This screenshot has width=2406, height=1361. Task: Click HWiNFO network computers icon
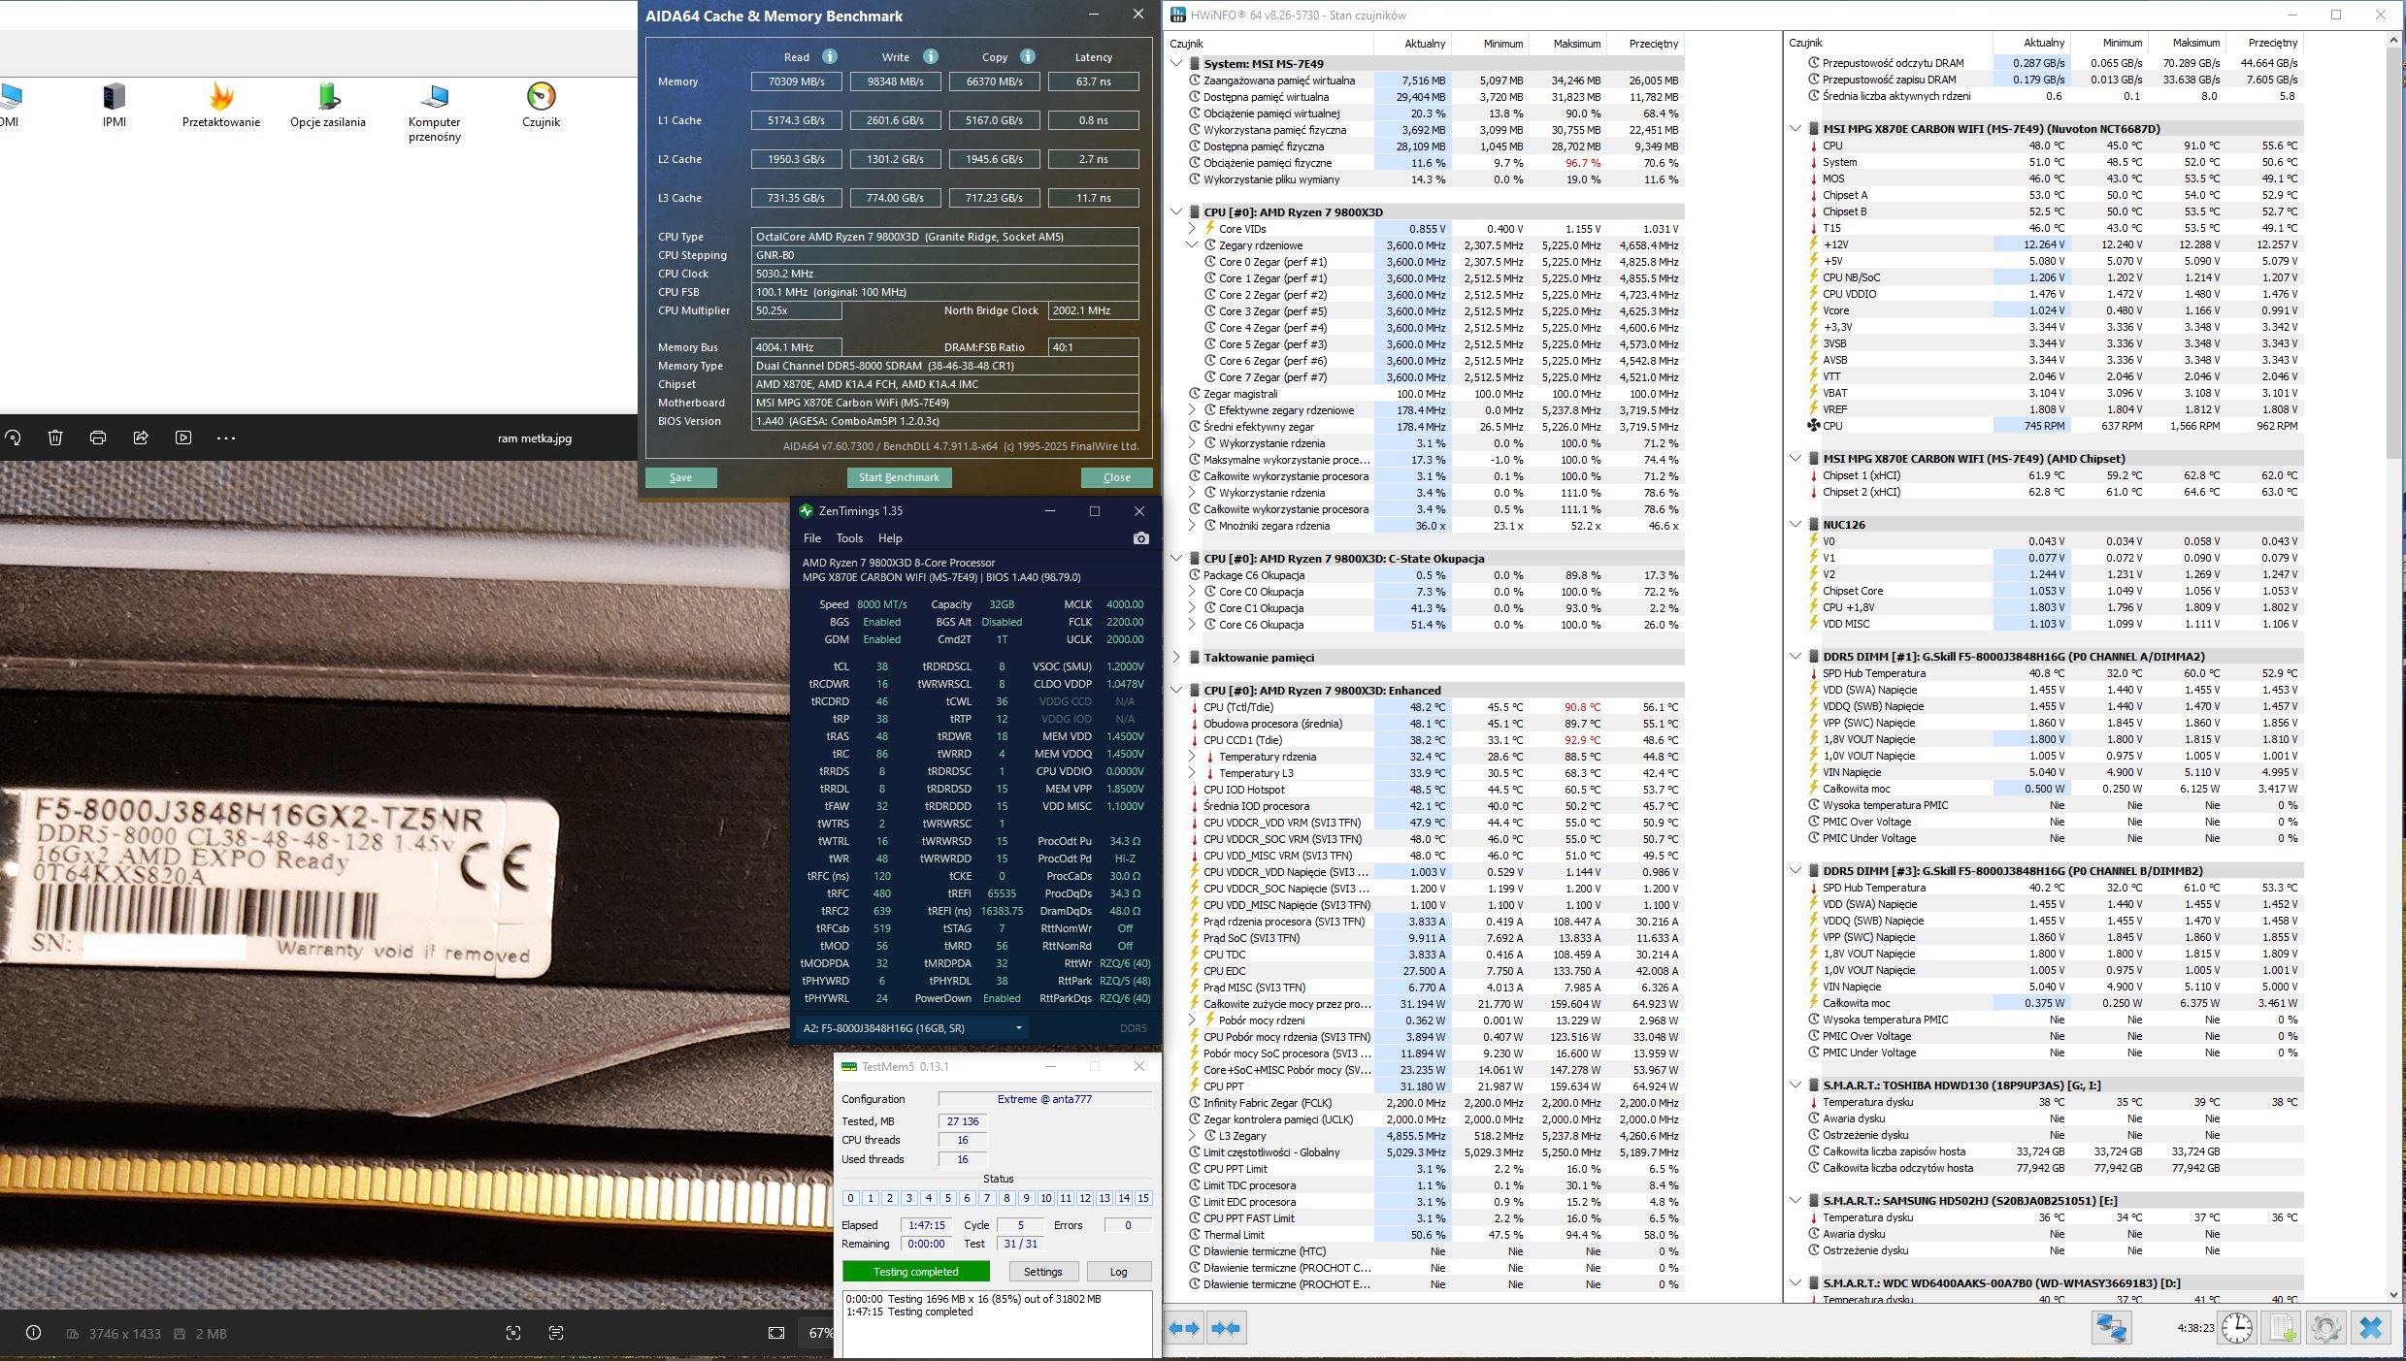(x=2111, y=1328)
